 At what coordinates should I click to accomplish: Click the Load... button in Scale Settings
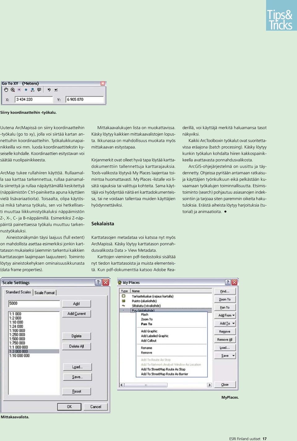coord(77,367)
